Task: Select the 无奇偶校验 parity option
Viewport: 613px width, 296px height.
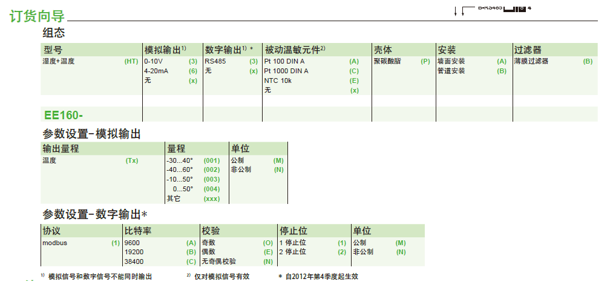Action: [x=218, y=262]
